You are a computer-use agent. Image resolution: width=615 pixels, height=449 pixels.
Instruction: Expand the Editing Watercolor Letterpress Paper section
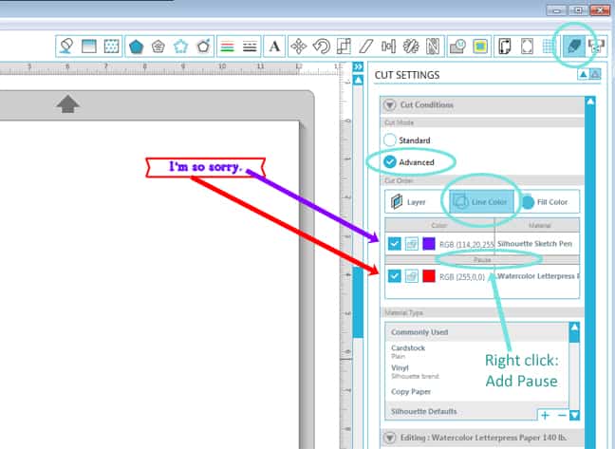(x=390, y=437)
